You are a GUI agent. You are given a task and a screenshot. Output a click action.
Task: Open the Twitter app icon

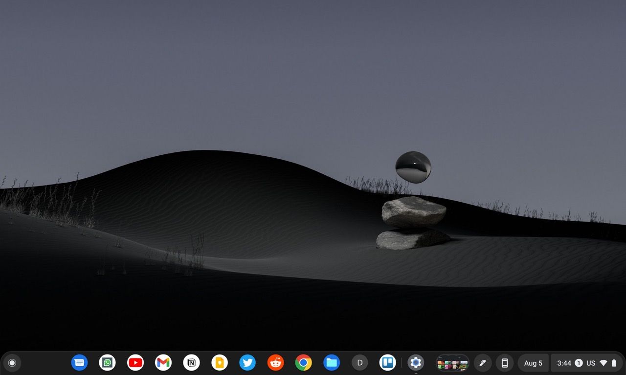pos(247,363)
